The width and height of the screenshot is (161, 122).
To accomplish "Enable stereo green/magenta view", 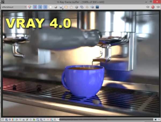I will pyautogui.click(x=55, y=120).
